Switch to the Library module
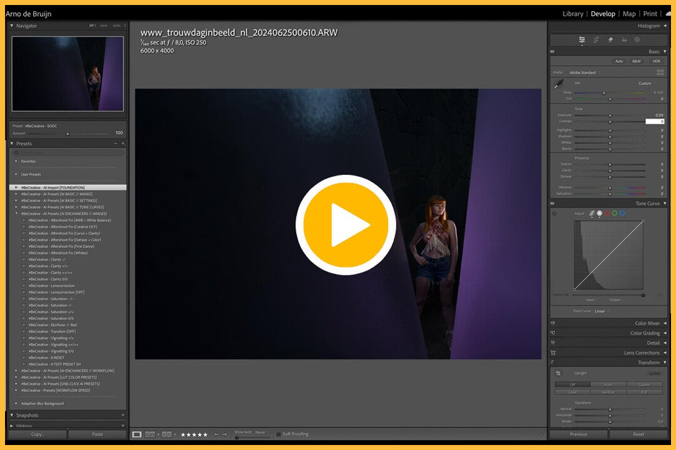Image resolution: width=676 pixels, height=450 pixels. pos(573,14)
